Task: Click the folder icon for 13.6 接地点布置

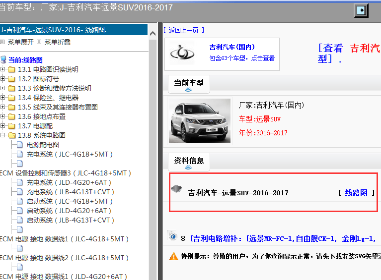Action: click(11, 116)
